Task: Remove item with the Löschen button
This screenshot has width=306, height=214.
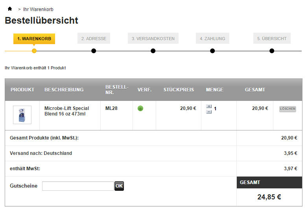Action: click(288, 109)
